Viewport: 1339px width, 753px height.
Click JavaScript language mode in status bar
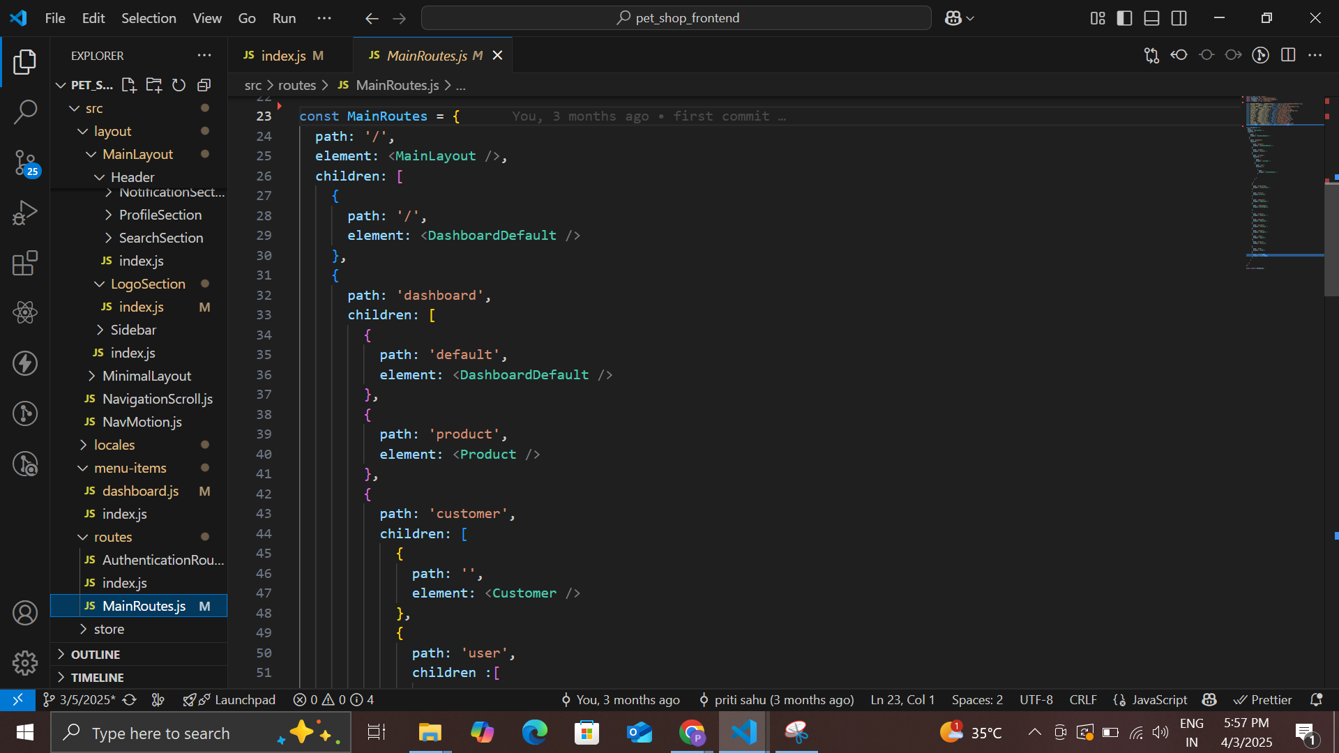click(1158, 699)
